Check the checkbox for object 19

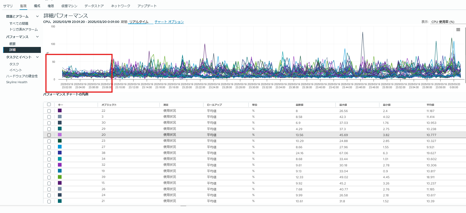pos(49,171)
